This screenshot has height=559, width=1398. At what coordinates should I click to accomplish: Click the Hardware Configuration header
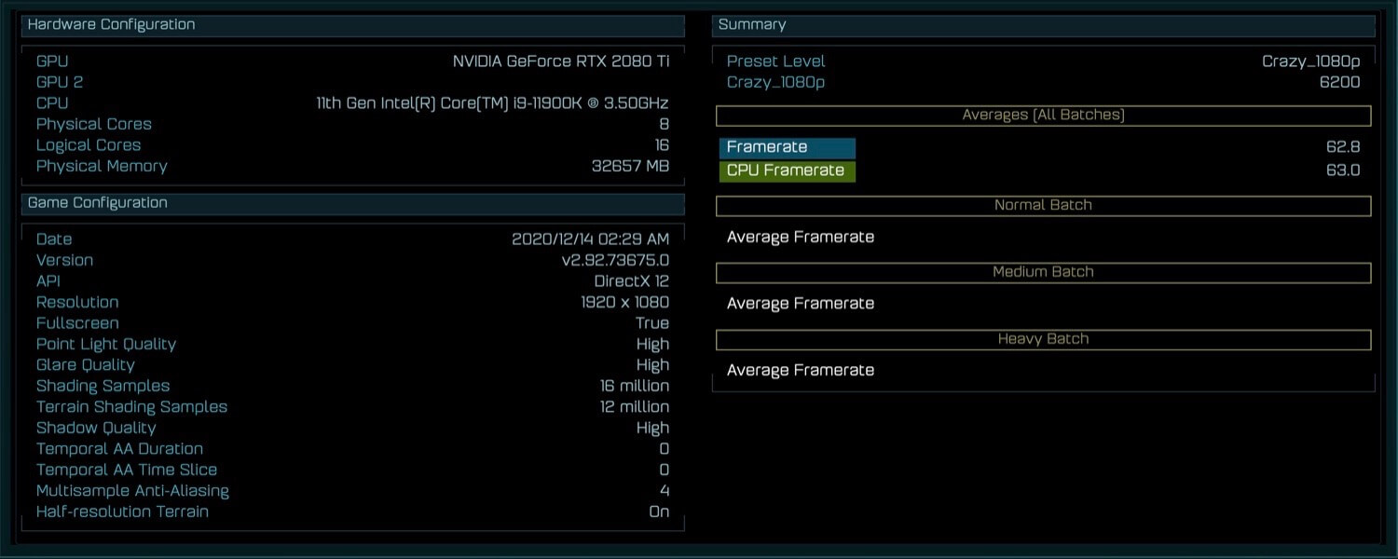coord(353,25)
